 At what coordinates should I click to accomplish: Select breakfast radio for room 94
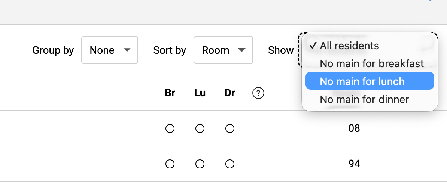170,164
